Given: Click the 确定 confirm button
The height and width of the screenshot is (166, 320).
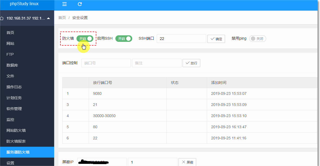Looking at the screenshot, I should (216, 39).
